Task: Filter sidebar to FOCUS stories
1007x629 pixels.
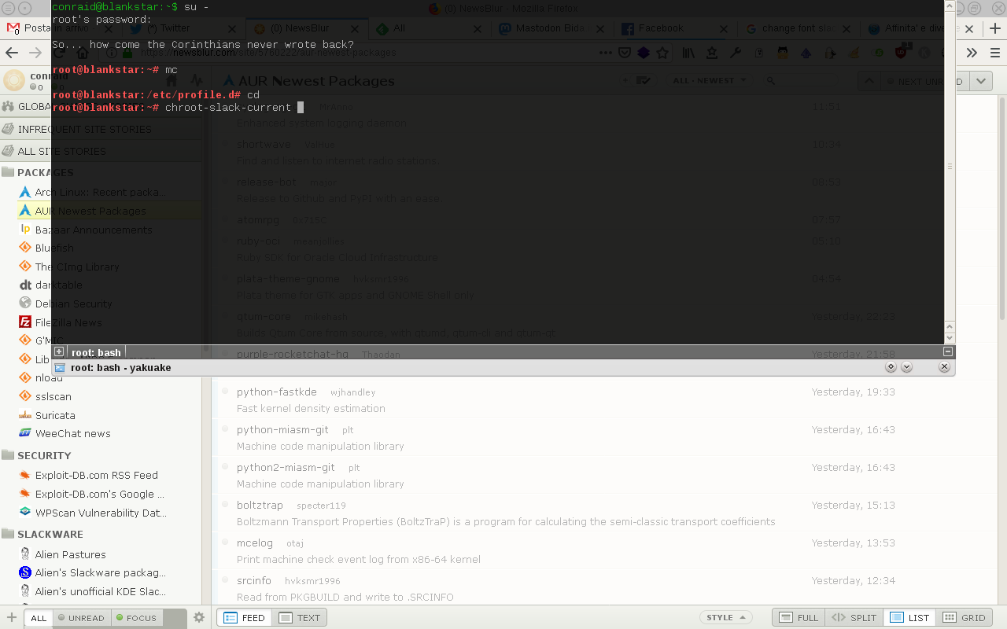Action: [x=136, y=618]
